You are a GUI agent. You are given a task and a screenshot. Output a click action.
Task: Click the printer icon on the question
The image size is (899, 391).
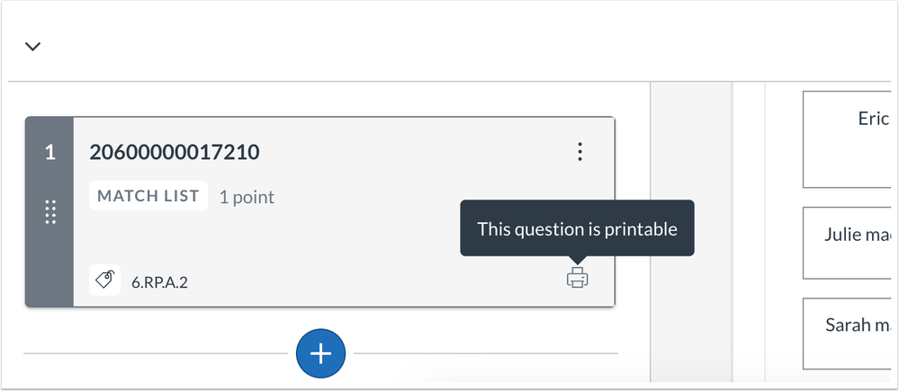[577, 279]
